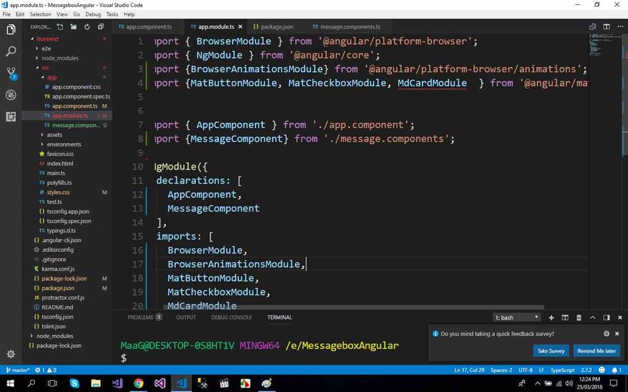
Task: Open changes for the current file
Action: [592, 27]
